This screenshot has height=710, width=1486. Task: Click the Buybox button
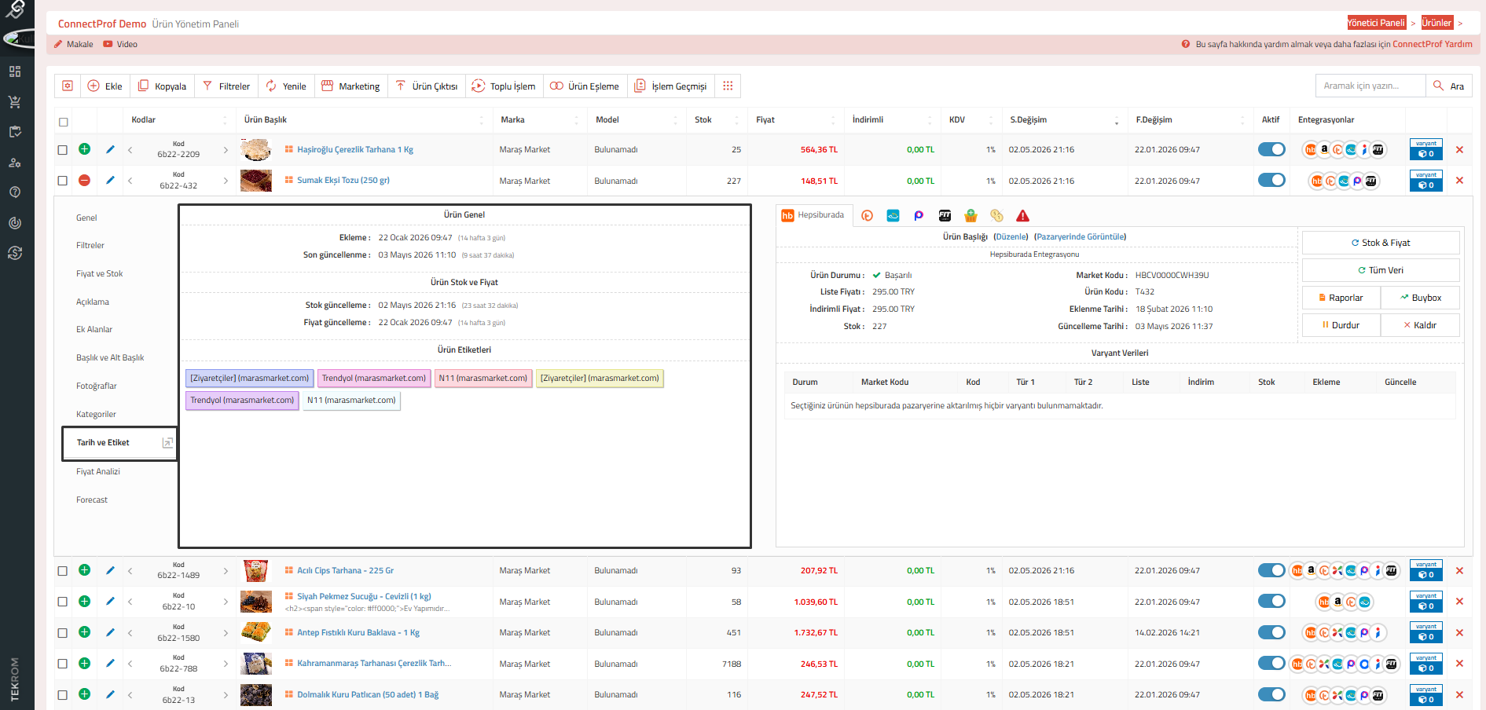click(1421, 298)
